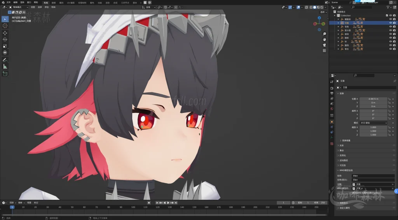
Task: Toggle X-ray mode in viewport header
Action: 307,7
